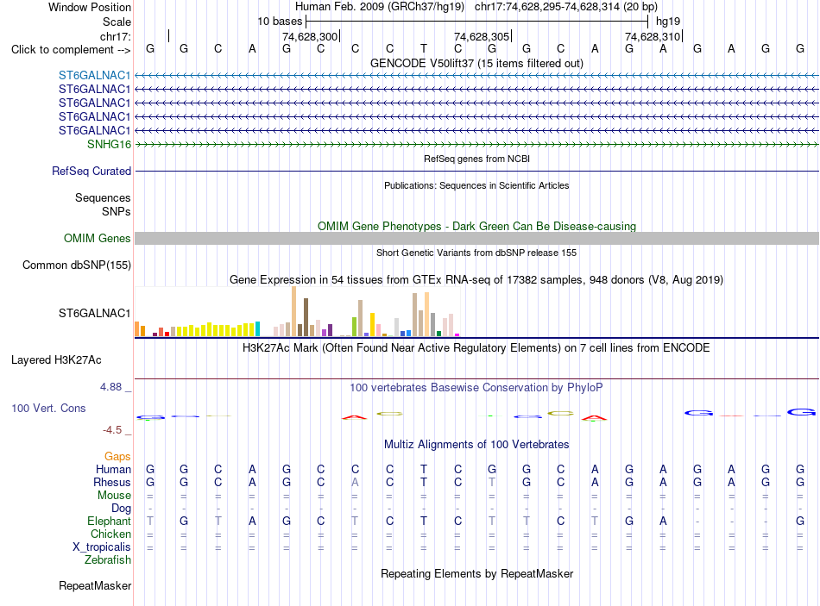The width and height of the screenshot is (820, 606).
Task: Open the Common dbSNP(155) track label
Action: coord(76,265)
